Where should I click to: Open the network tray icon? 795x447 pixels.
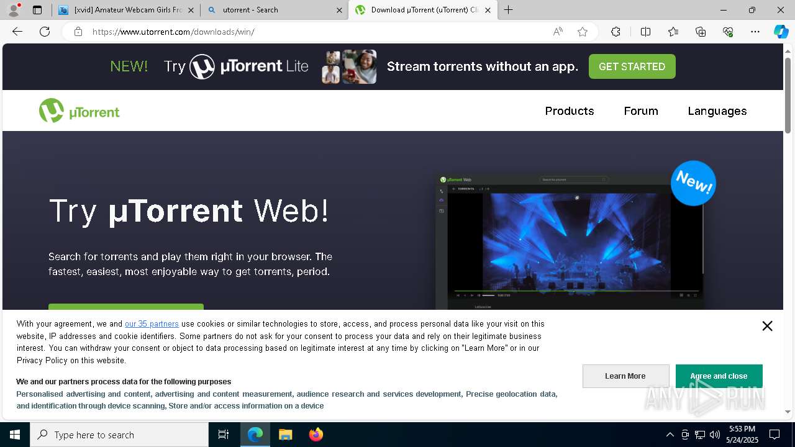(700, 435)
